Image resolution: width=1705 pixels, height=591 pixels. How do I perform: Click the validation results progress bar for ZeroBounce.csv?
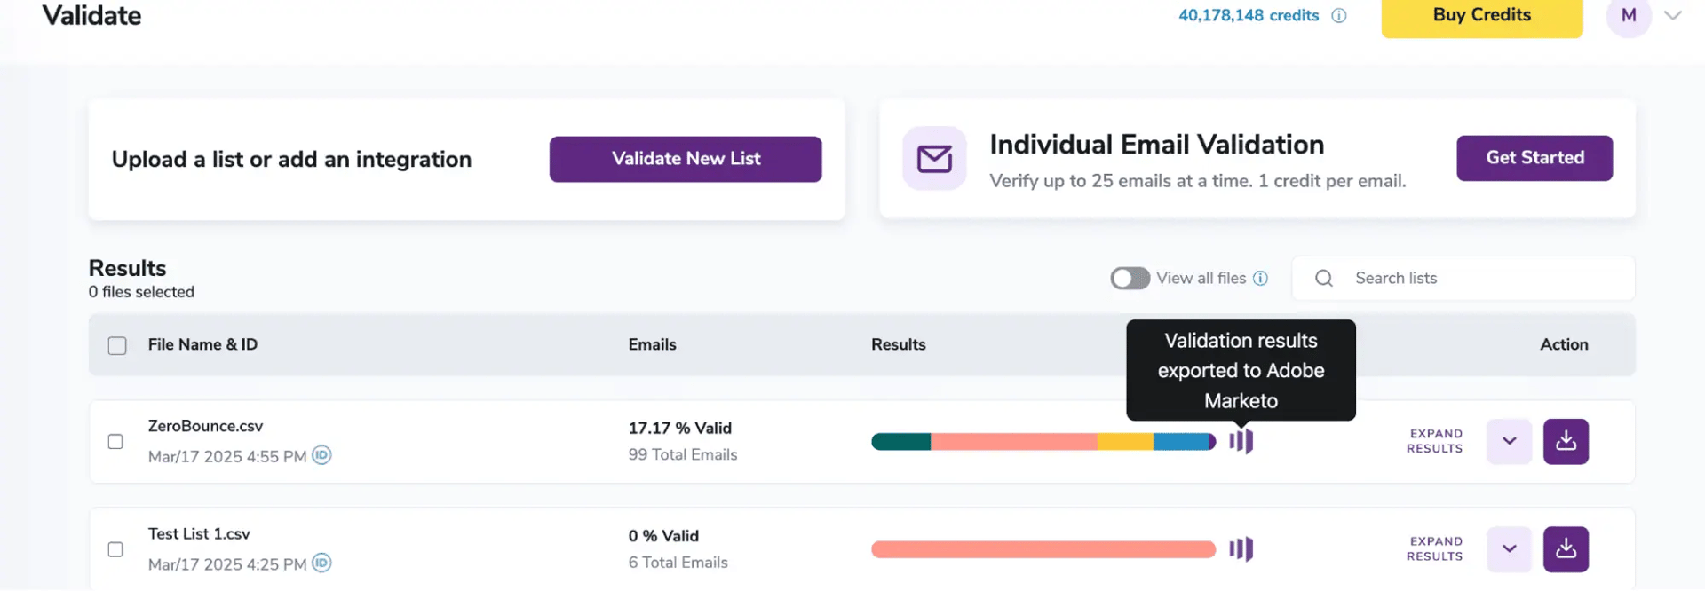1043,441
